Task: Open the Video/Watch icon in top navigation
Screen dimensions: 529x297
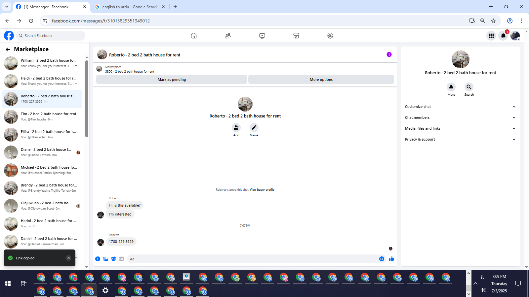Action: pyautogui.click(x=262, y=36)
